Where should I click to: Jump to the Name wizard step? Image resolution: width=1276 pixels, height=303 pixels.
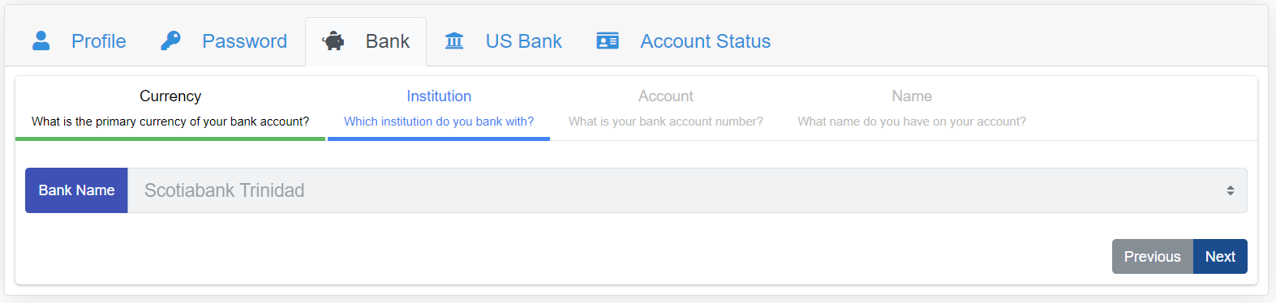click(x=912, y=108)
